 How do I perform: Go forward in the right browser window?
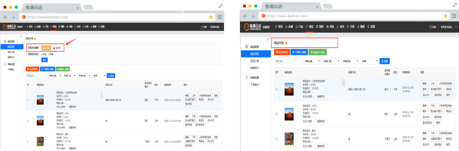pos(253,16)
